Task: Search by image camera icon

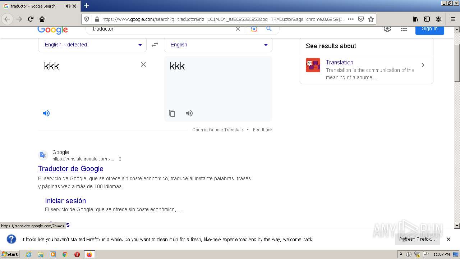Action: tap(254, 29)
